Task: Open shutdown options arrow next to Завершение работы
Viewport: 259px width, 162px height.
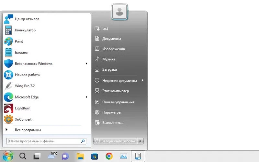Action: click(140, 141)
